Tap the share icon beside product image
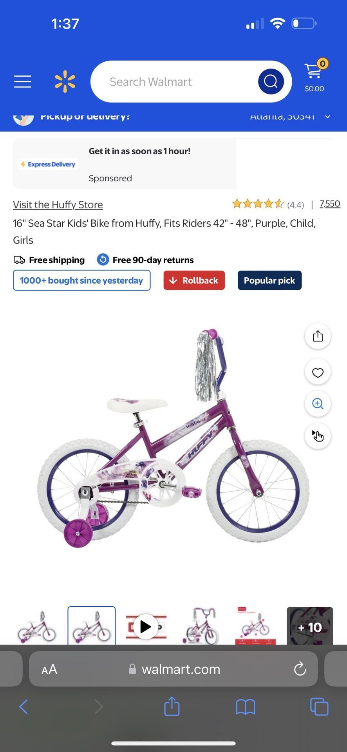 318,336
